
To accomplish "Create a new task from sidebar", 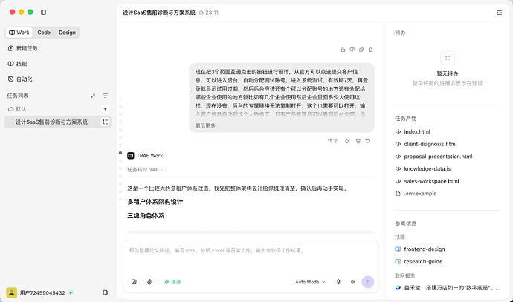I will (22, 48).
